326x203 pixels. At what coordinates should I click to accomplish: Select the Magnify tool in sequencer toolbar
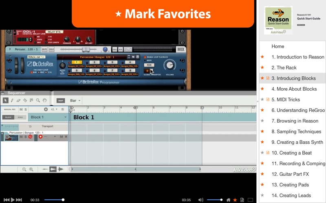click(38, 100)
